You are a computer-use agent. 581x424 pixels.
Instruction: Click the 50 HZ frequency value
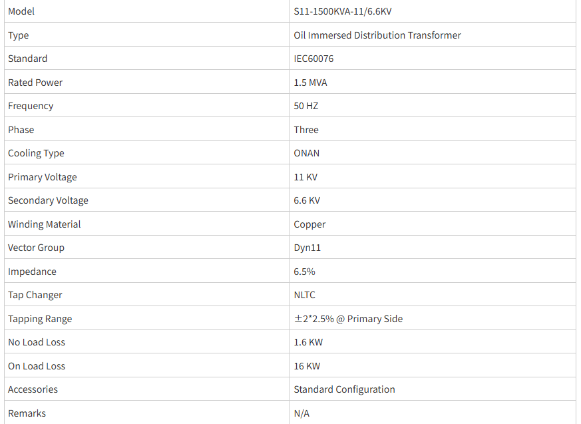pyautogui.click(x=307, y=106)
